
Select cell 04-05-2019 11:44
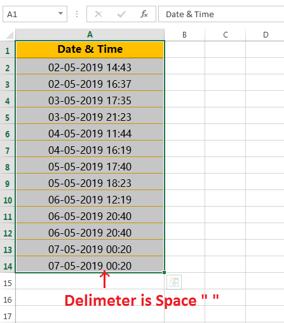click(90, 132)
